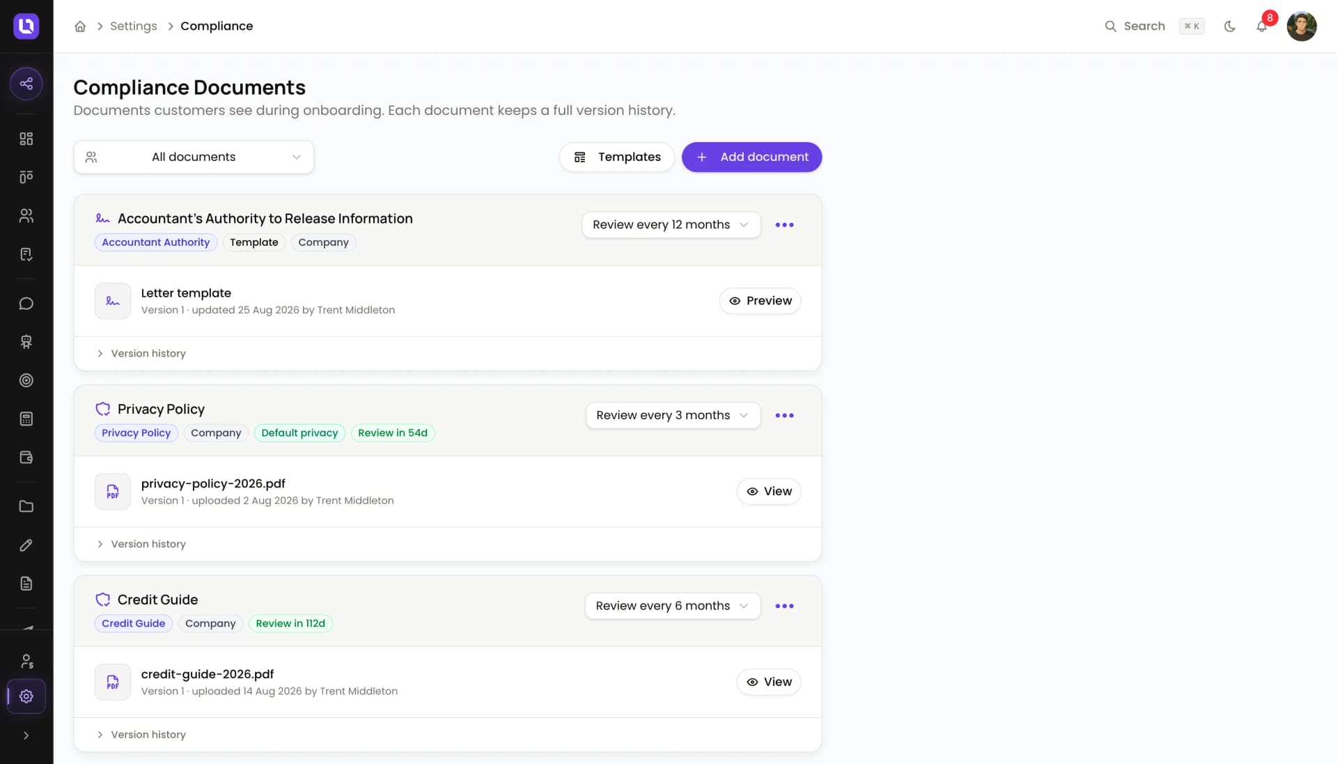Expand the sidebar with bottom chevron
Viewport: 1337px width, 764px height.
(26, 735)
